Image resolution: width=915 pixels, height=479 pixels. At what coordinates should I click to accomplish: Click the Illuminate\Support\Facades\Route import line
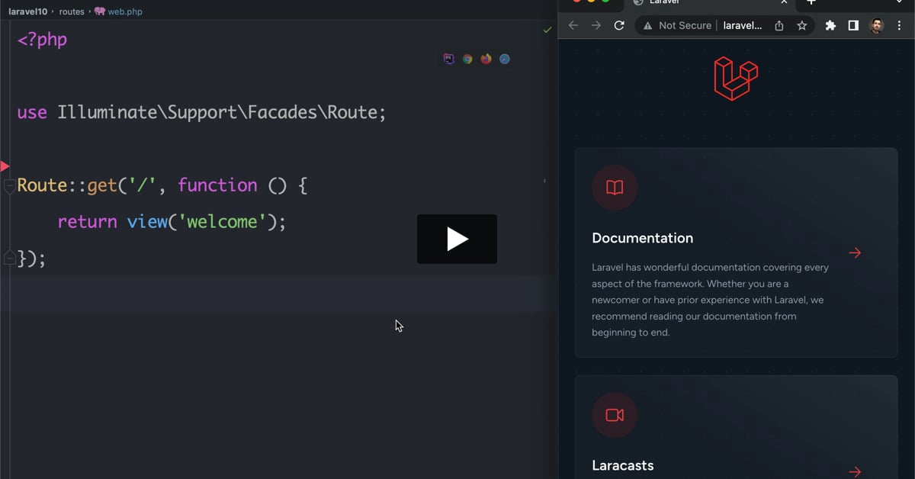click(x=201, y=112)
